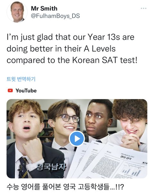Viewport: 154px width, 193px height.
Task: Open the @FulhamBoys_DS handle
Action: [55, 16]
